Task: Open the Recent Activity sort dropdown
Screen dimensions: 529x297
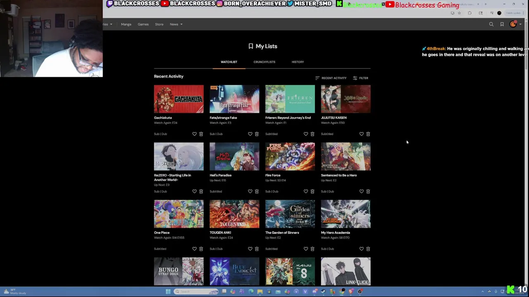Action: (x=331, y=78)
